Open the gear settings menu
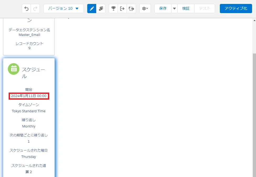256x177 pixels. click(145, 8)
